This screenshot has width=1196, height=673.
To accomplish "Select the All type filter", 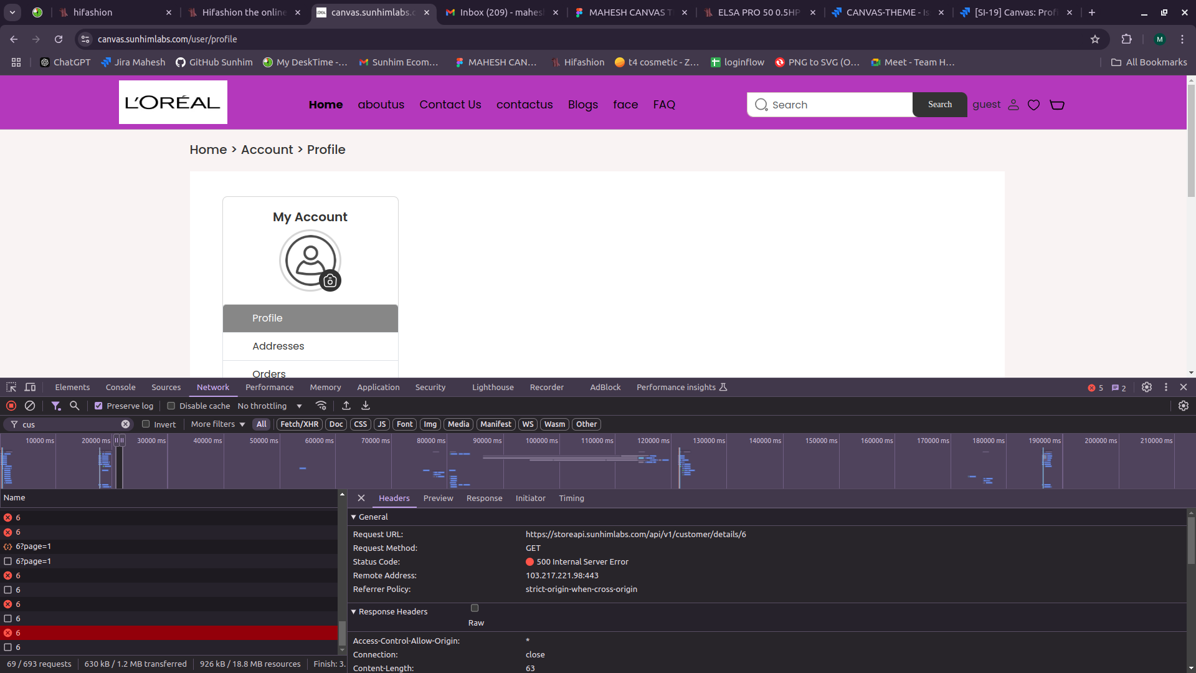I will [262, 424].
